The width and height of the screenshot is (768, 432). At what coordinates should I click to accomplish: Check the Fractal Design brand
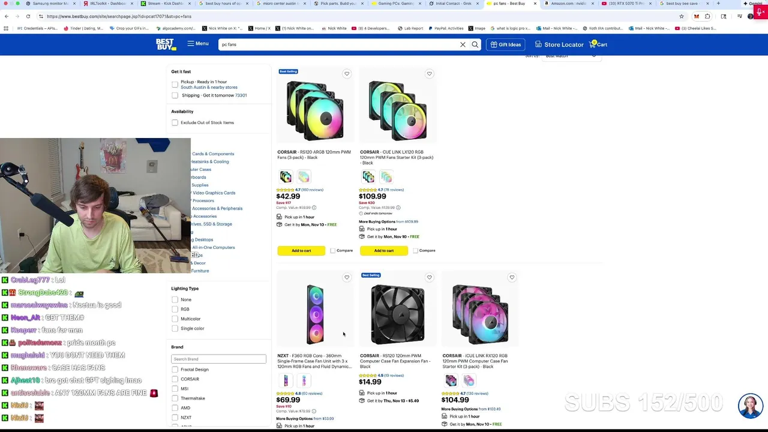(x=175, y=370)
